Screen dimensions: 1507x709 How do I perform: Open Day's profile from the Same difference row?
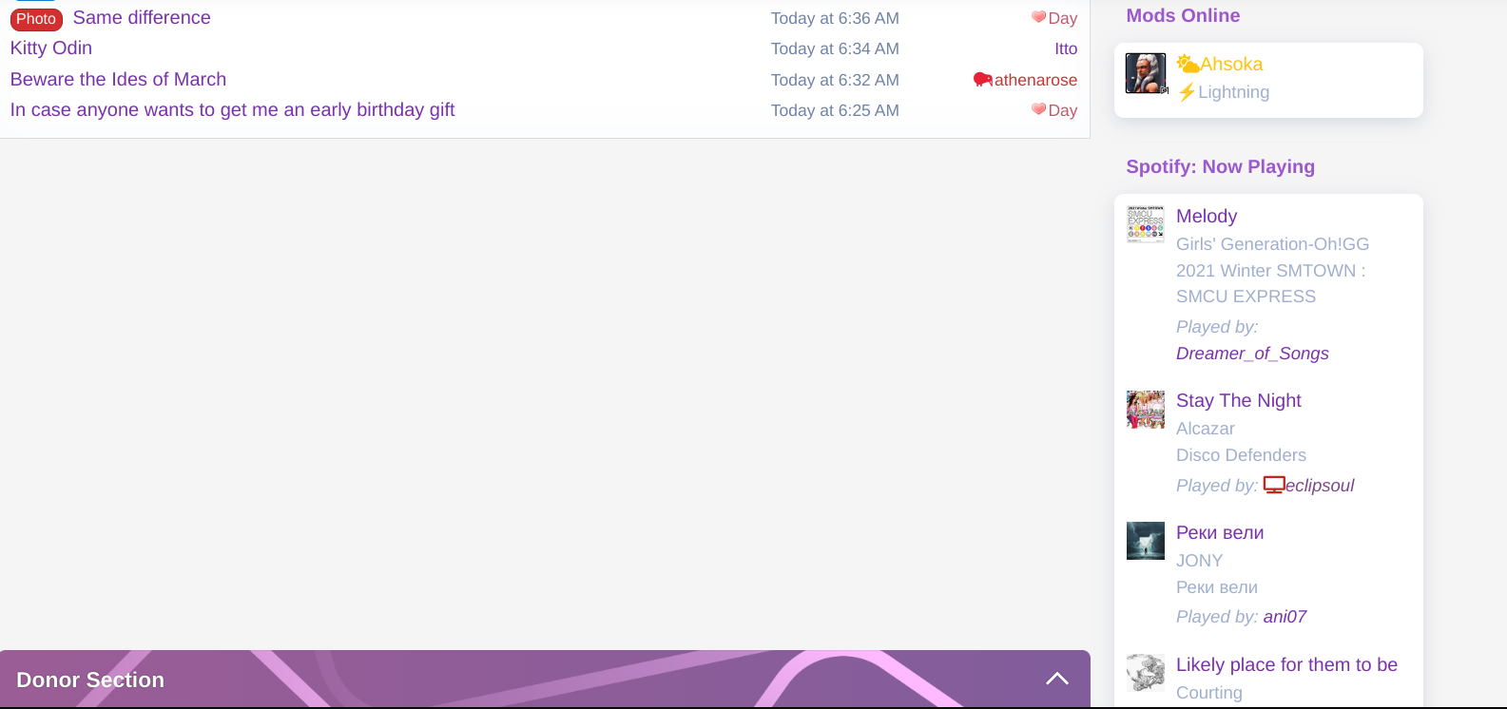click(x=1063, y=18)
